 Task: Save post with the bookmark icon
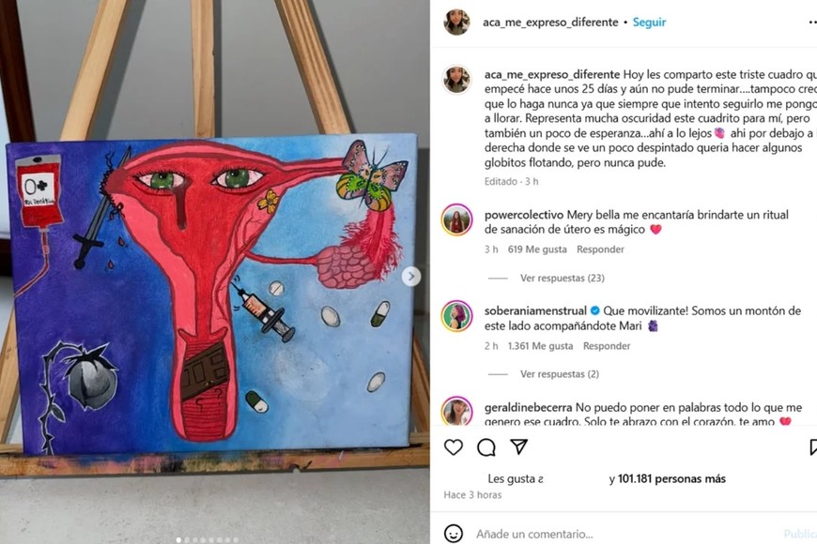tap(813, 447)
